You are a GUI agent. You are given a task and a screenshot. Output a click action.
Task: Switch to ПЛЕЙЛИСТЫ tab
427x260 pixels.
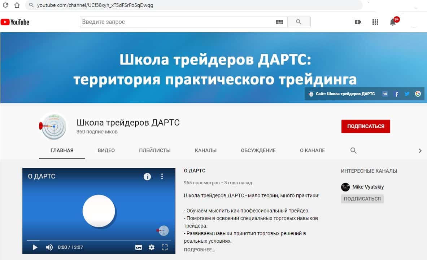pos(155,150)
